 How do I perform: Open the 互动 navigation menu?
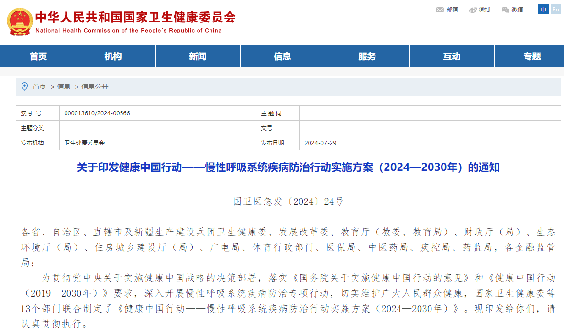452,56
